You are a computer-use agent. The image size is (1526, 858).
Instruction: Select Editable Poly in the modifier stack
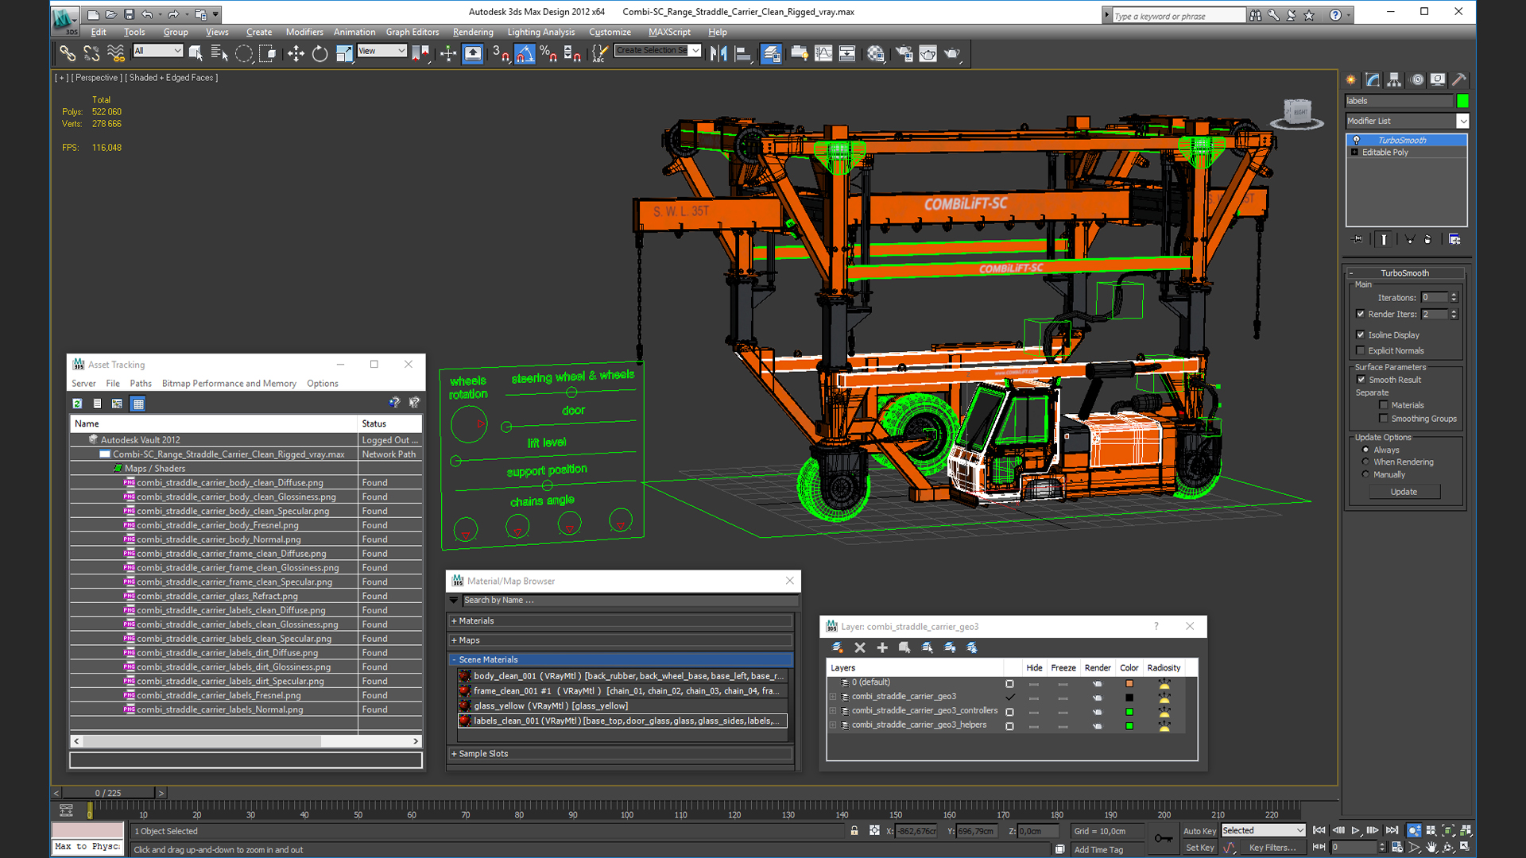1407,152
